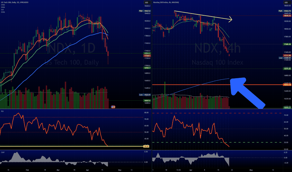
Task: Click the High 18467.0 price label
Action: (x=145, y=11)
